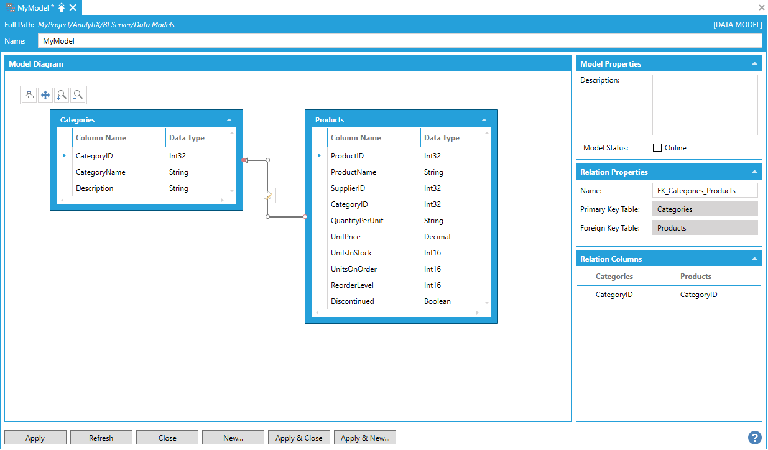The height and width of the screenshot is (450, 768).
Task: Click the New... button
Action: tap(233, 438)
